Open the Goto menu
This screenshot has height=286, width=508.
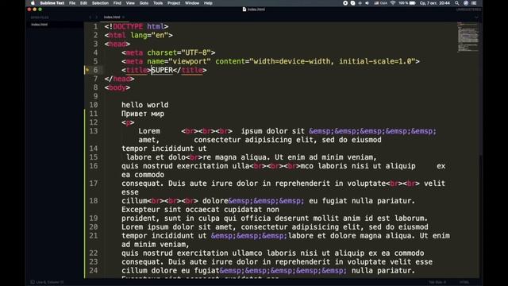(x=144, y=3)
